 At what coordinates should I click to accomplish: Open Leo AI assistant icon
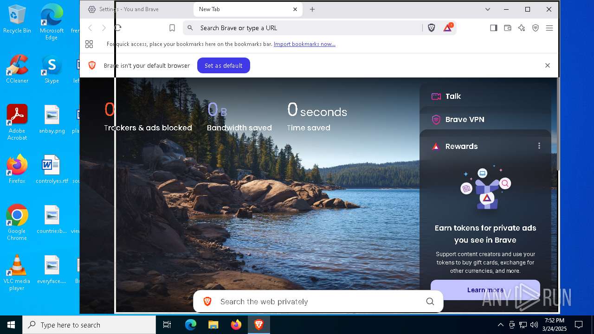point(522,28)
